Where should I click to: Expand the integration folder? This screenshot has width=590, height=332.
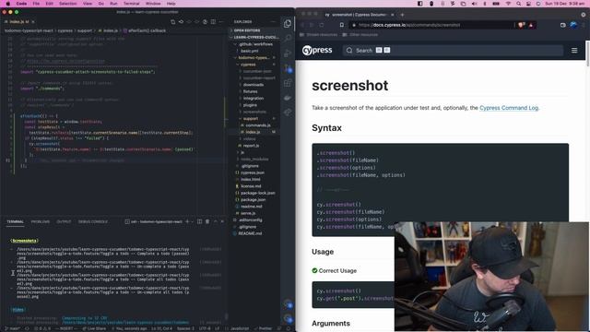click(253, 99)
